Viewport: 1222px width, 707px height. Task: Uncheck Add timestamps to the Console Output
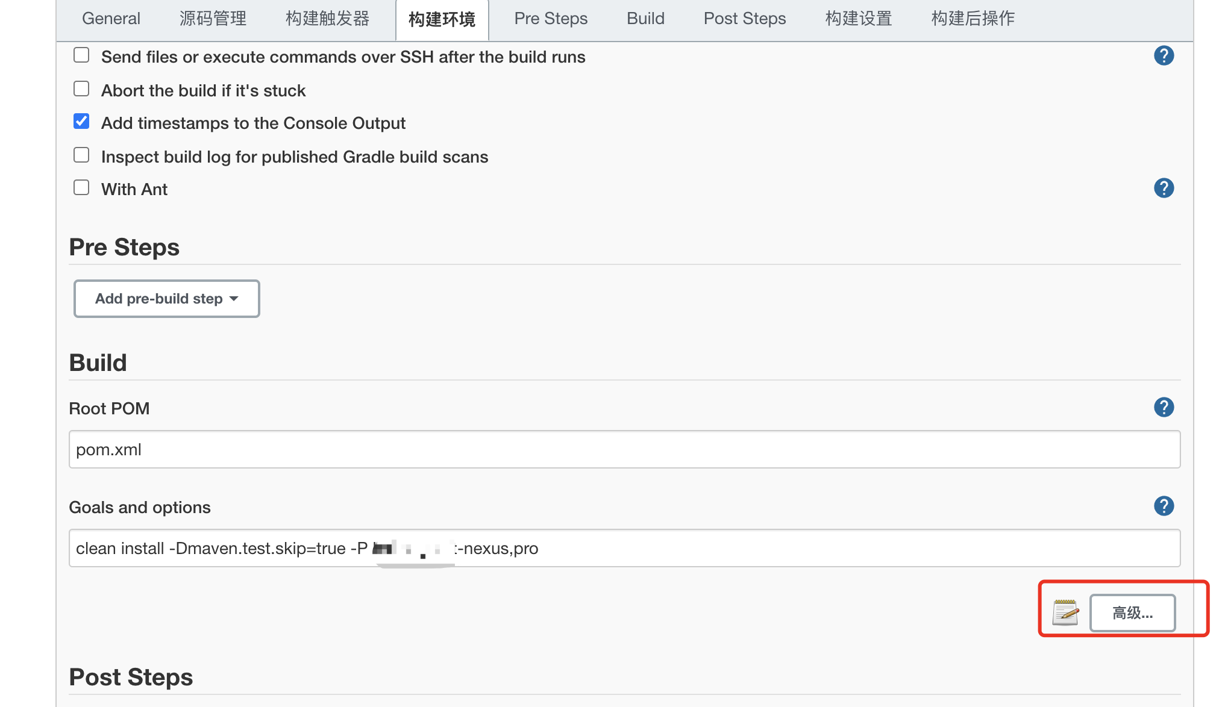pyautogui.click(x=81, y=122)
